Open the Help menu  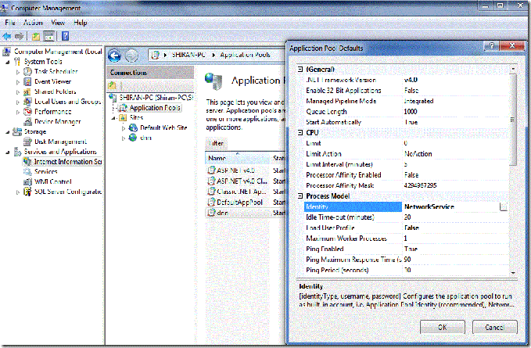[x=81, y=23]
